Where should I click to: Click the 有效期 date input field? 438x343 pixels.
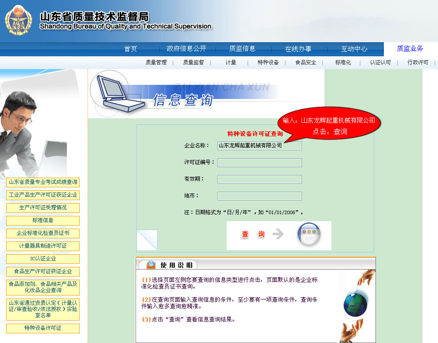pos(259,179)
